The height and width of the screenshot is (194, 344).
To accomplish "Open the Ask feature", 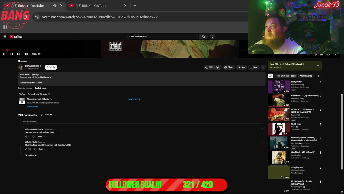I will (241, 67).
